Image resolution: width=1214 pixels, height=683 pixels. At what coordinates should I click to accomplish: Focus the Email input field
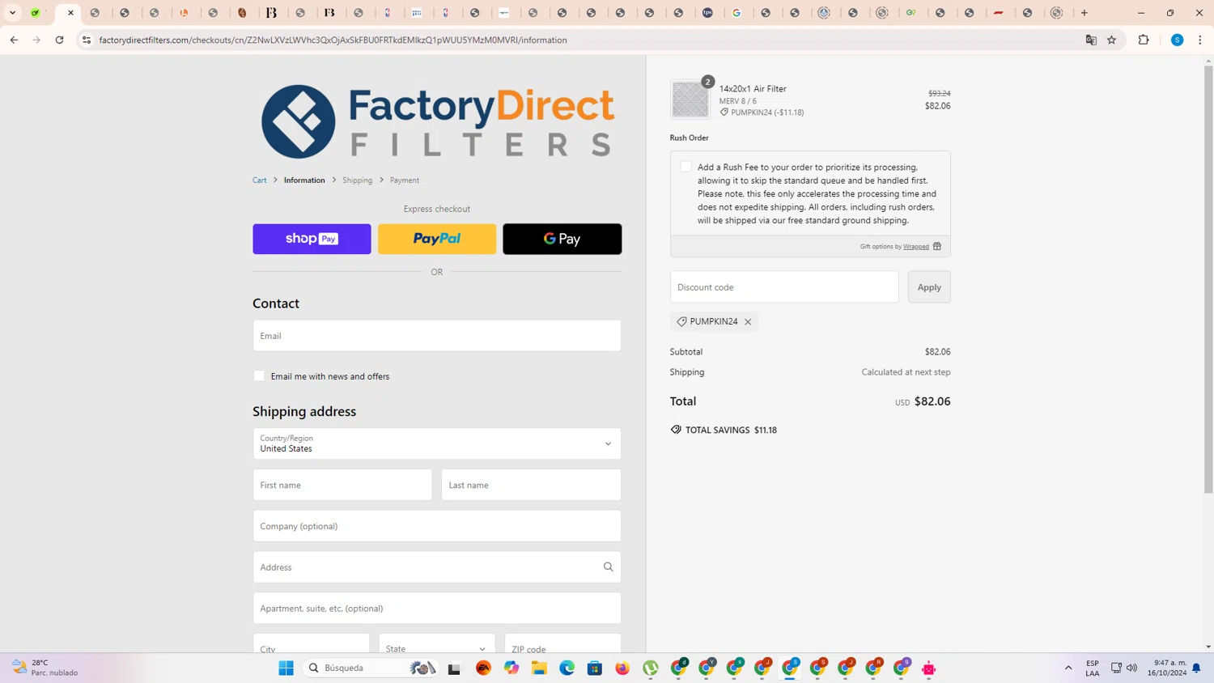(x=437, y=336)
